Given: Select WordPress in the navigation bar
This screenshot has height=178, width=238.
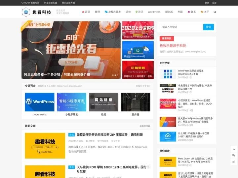Looking at the screenshot, I should 154,12.
